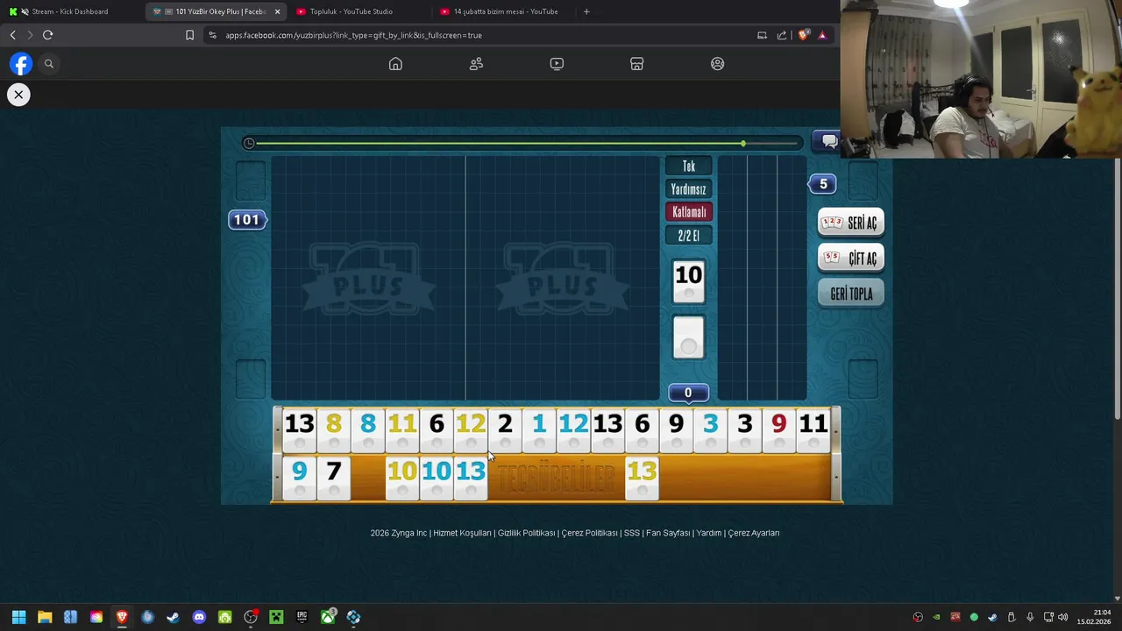Select the indicator tile showing 10
Screen dimensions: 1122x631
click(688, 282)
